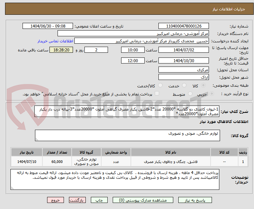
Task: Click the validity time field 12:00
Action: (x=133, y=61)
